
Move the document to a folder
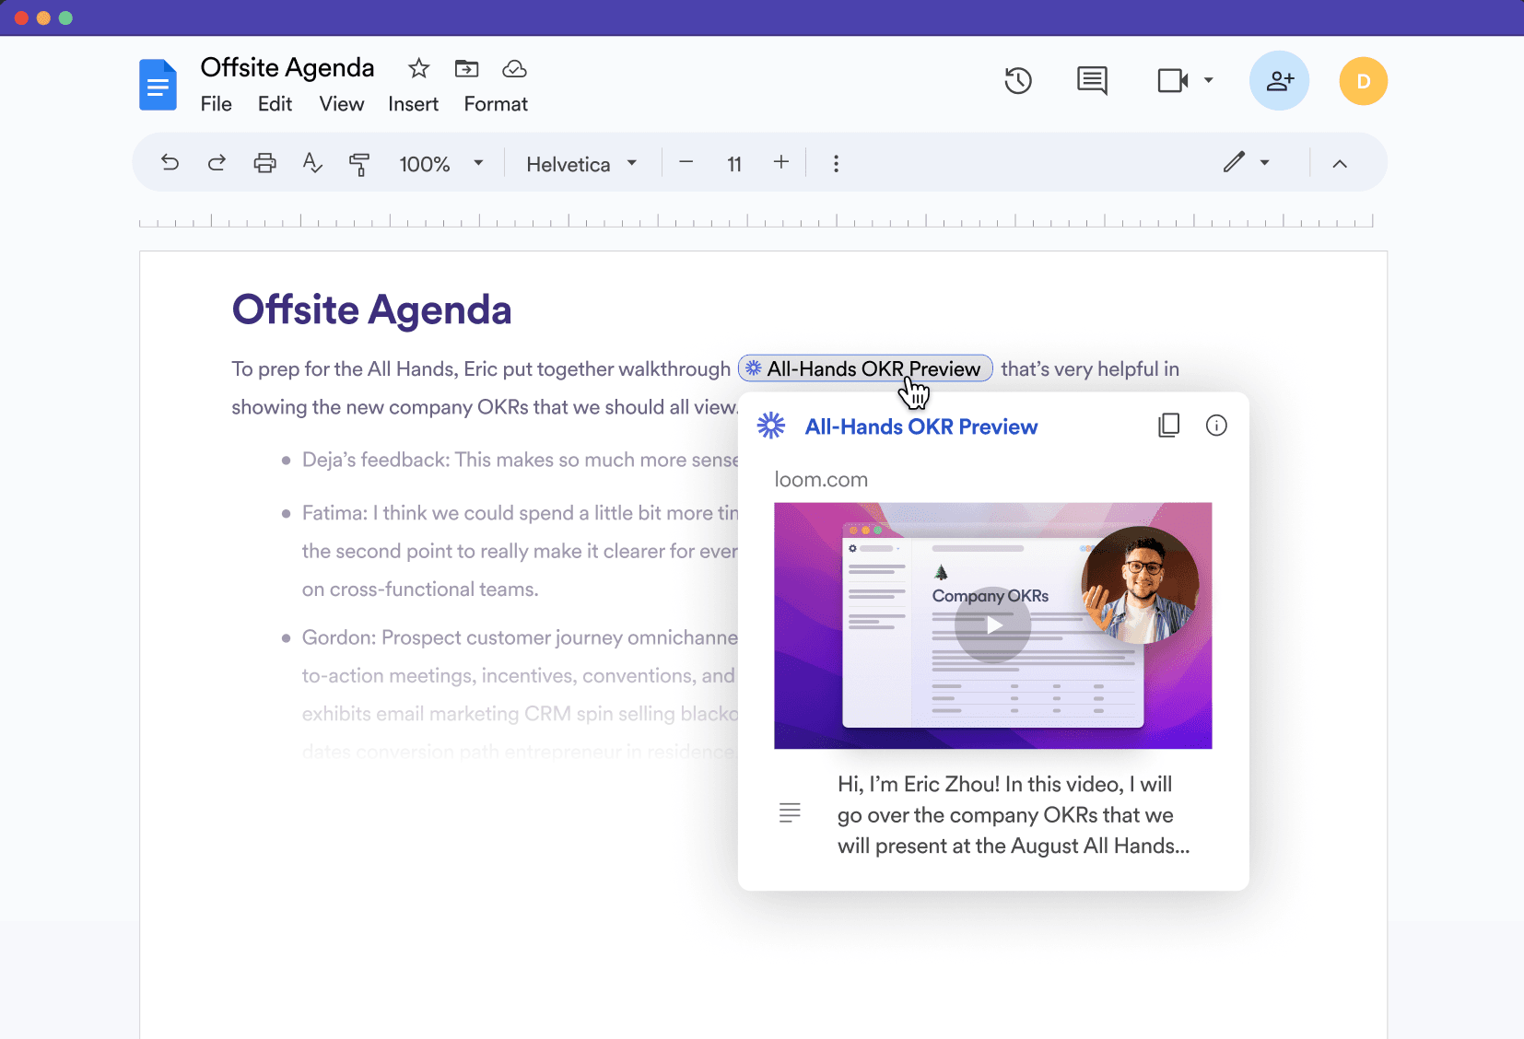[x=467, y=68]
